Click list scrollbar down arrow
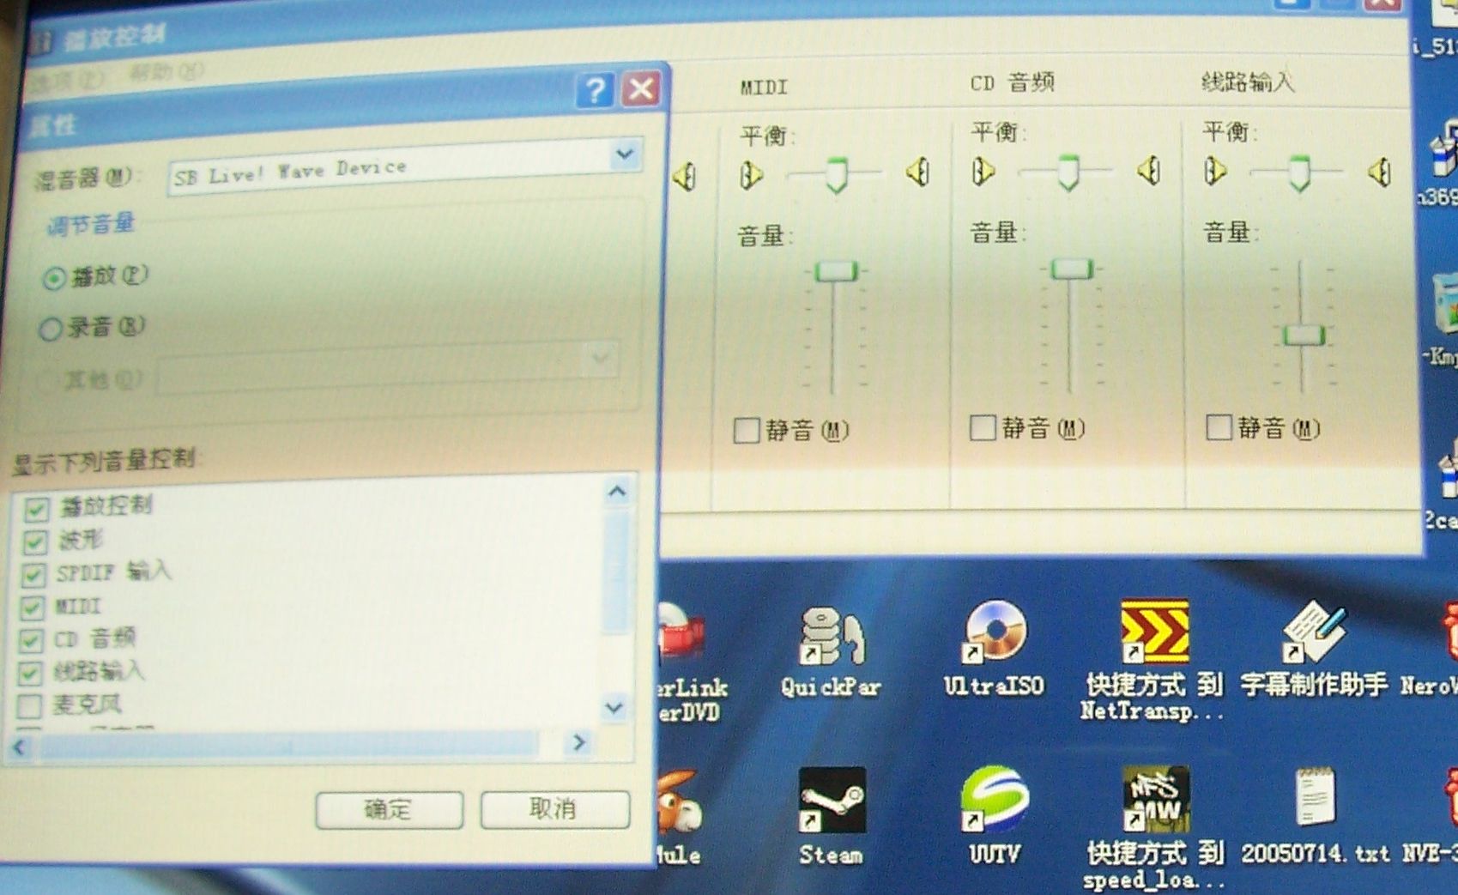The height and width of the screenshot is (895, 1458). 614,709
